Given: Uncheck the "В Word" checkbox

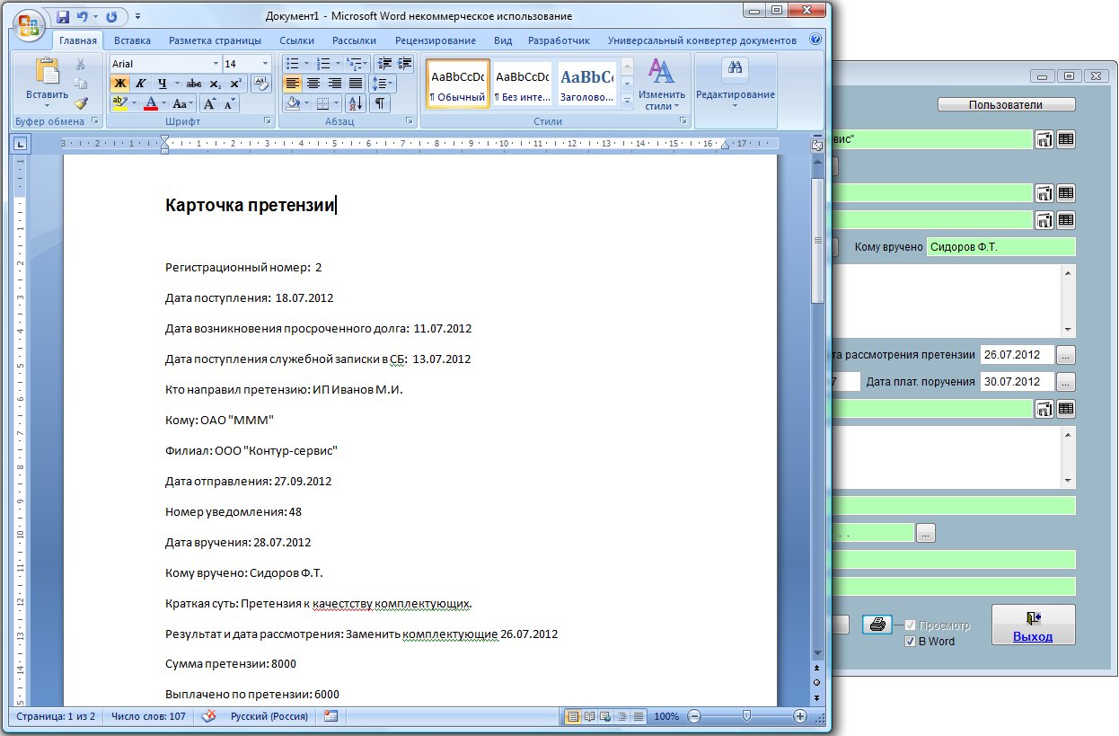Looking at the screenshot, I should click(910, 642).
